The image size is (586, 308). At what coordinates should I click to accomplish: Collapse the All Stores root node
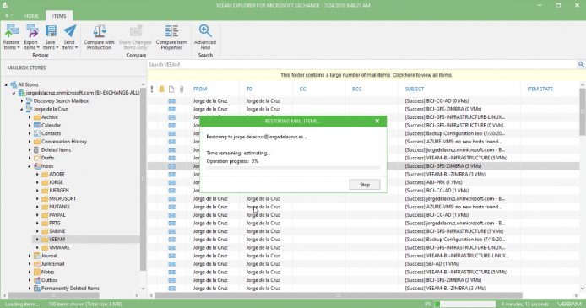tap(6, 84)
